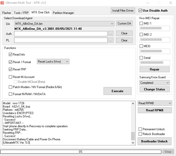Click into the PL file path field
Image resolution: width=176 pixels, height=156 pixels.
[x=61, y=40]
